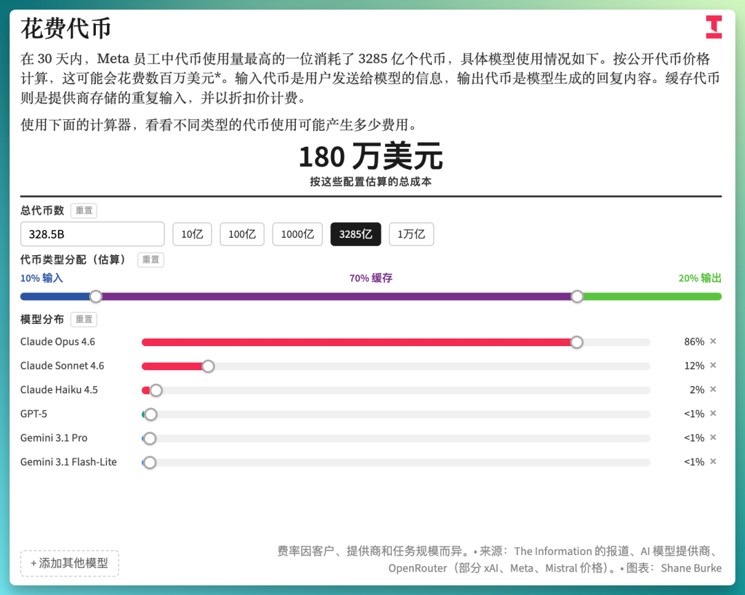This screenshot has width=745, height=595.
Task: Remove the Claude Sonnet 4.6 model
Action: click(x=713, y=365)
